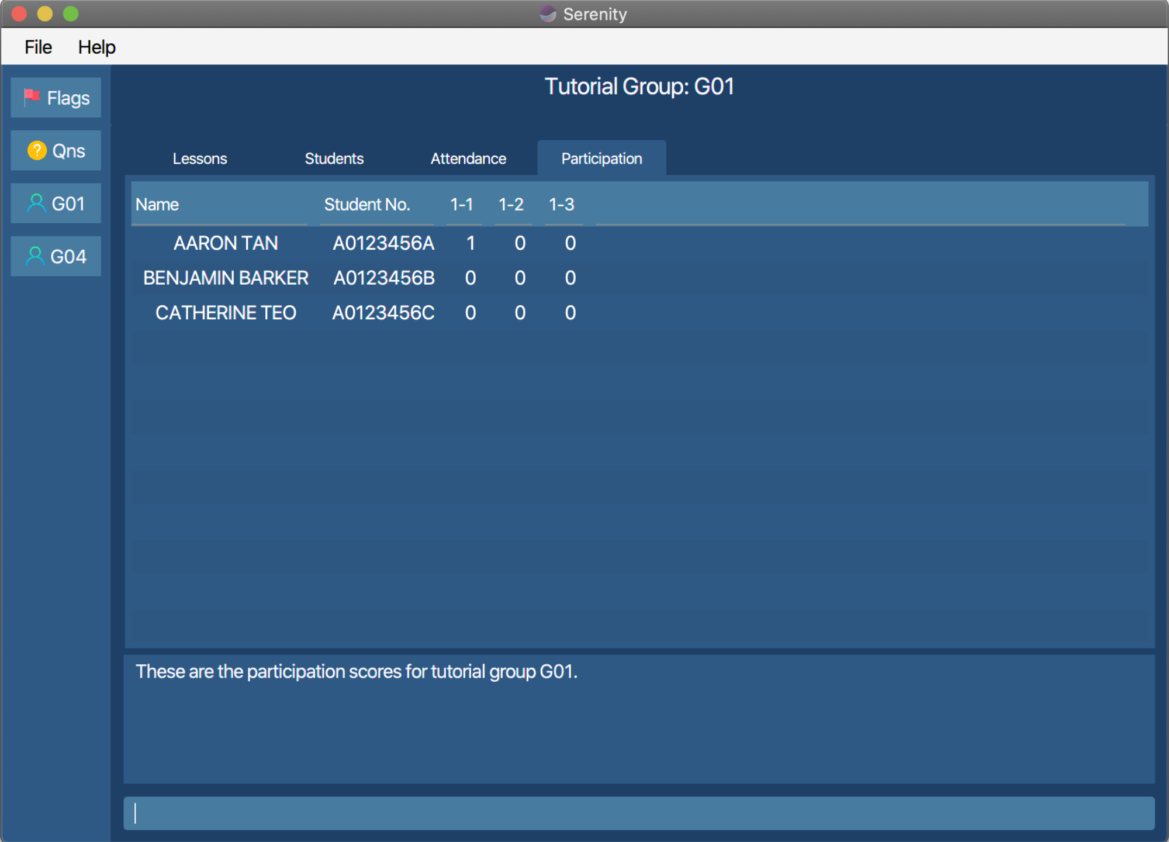Viewport: 1169px width, 842px height.
Task: Click the yellow question mark Qns icon
Action: point(37,150)
